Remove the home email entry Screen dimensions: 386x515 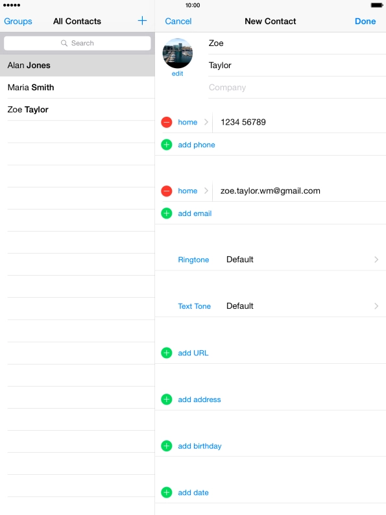tap(167, 191)
